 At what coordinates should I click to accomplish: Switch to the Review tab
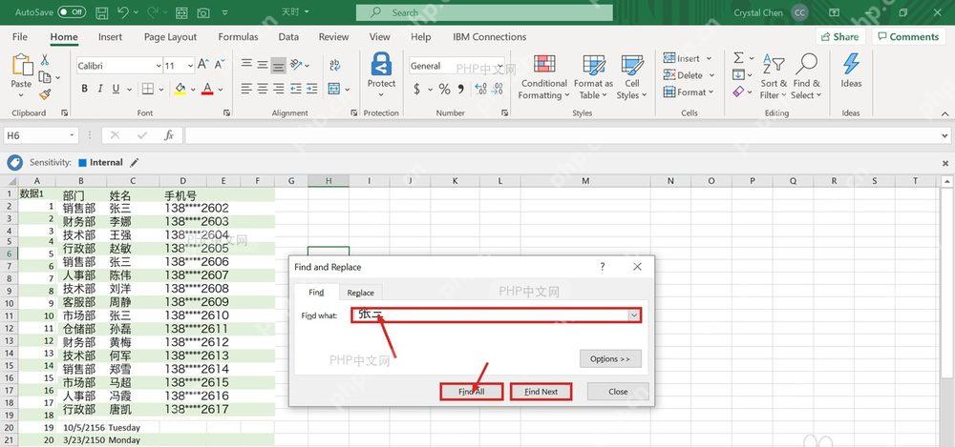point(333,37)
